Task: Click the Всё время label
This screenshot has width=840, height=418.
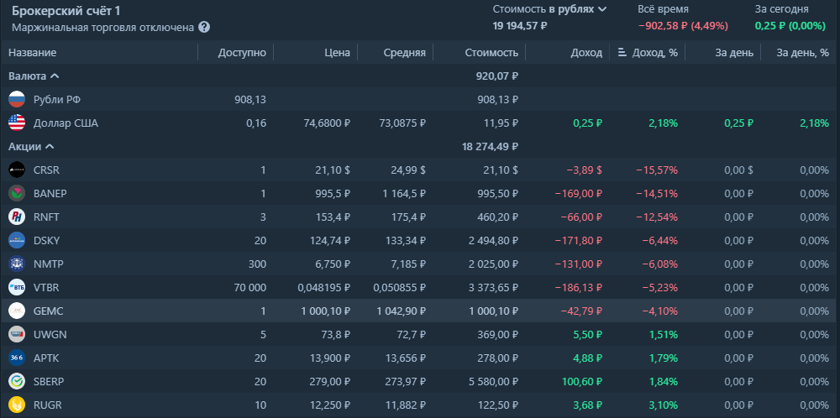Action: pyautogui.click(x=664, y=9)
